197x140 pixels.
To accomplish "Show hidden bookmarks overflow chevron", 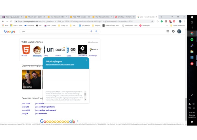I will (x=167, y=26).
